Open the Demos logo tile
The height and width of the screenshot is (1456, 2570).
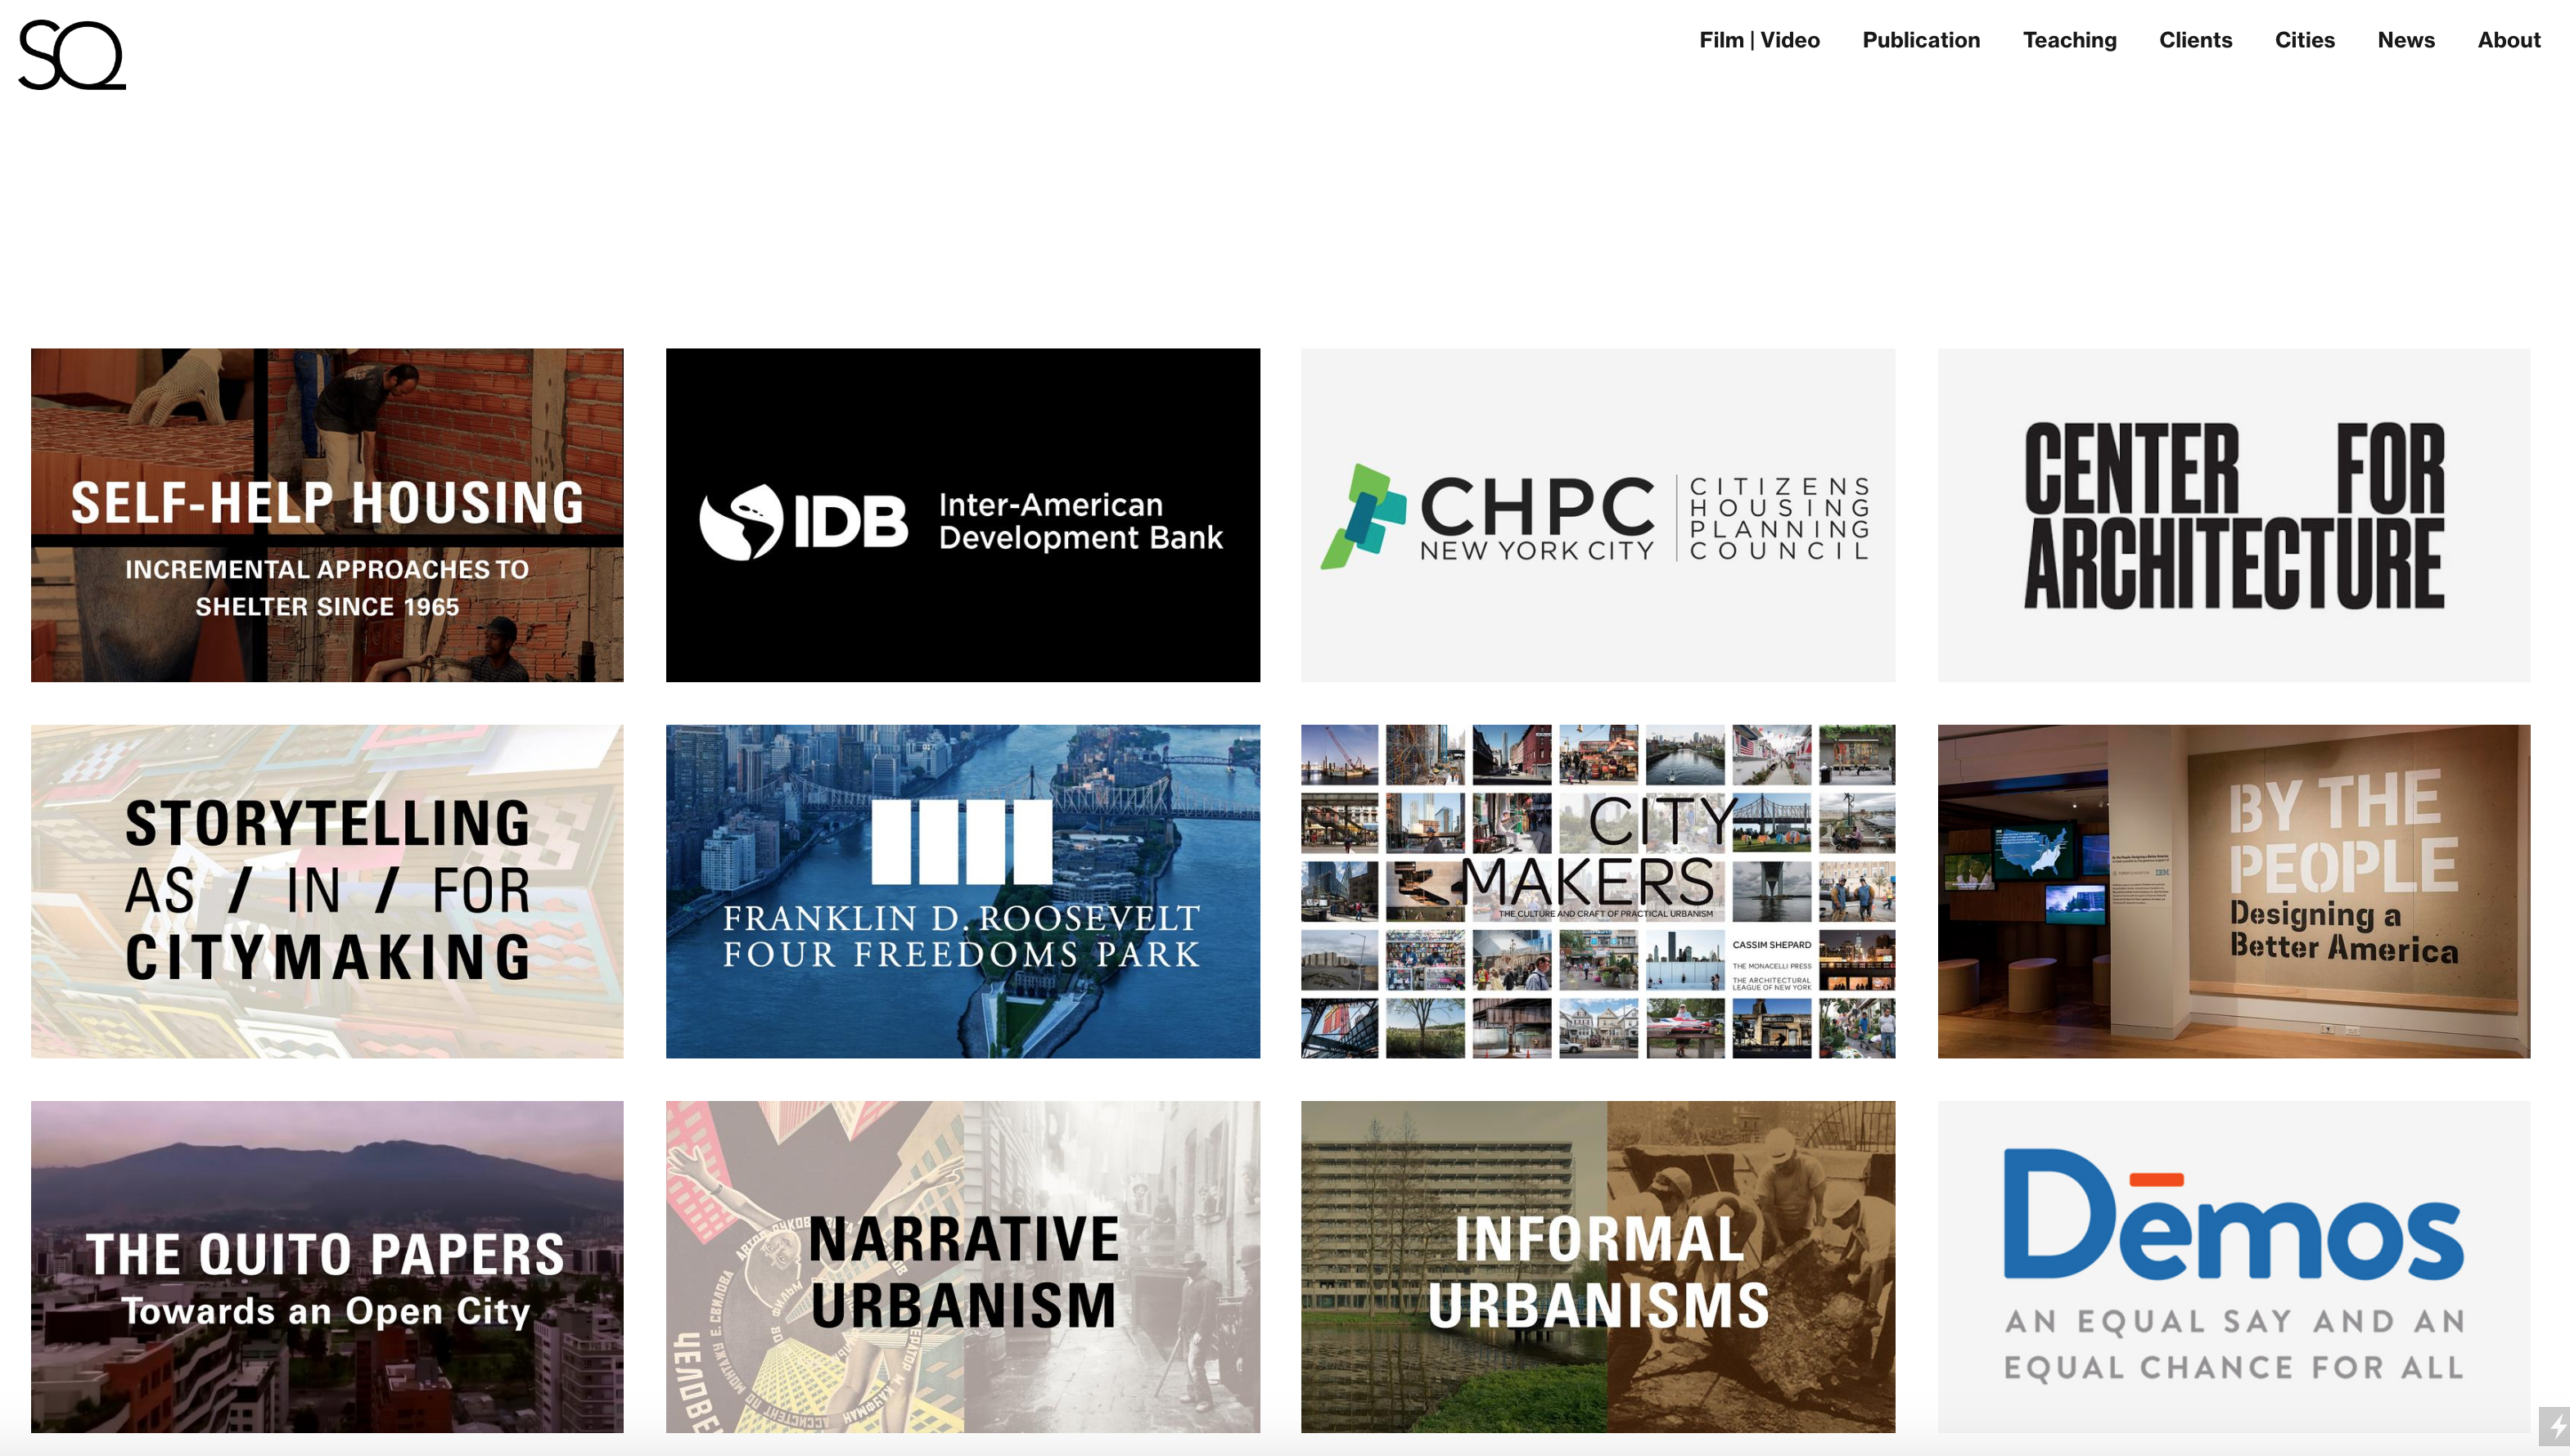2233,1267
